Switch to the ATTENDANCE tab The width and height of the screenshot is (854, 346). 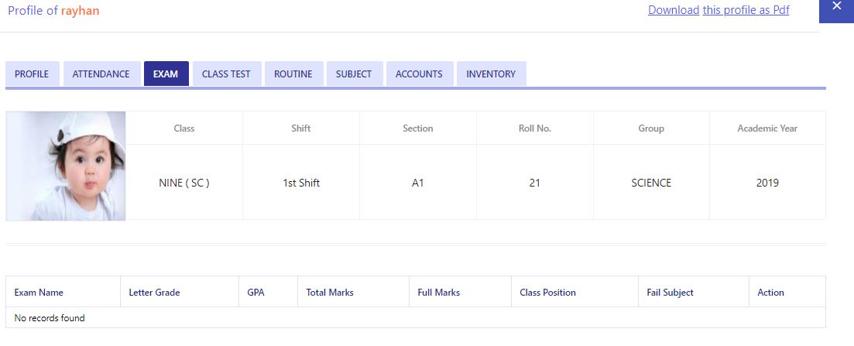(101, 74)
